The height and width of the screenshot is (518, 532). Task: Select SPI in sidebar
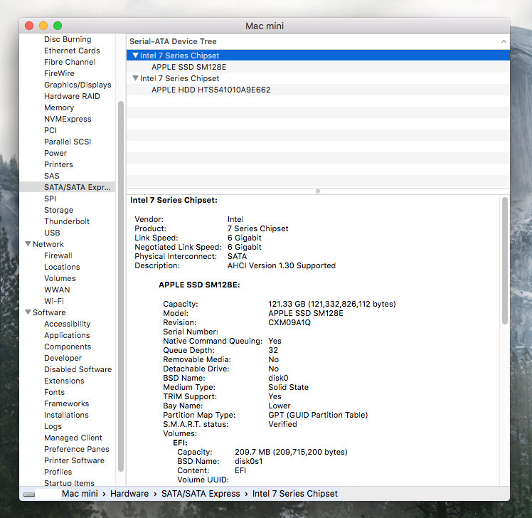[50, 199]
